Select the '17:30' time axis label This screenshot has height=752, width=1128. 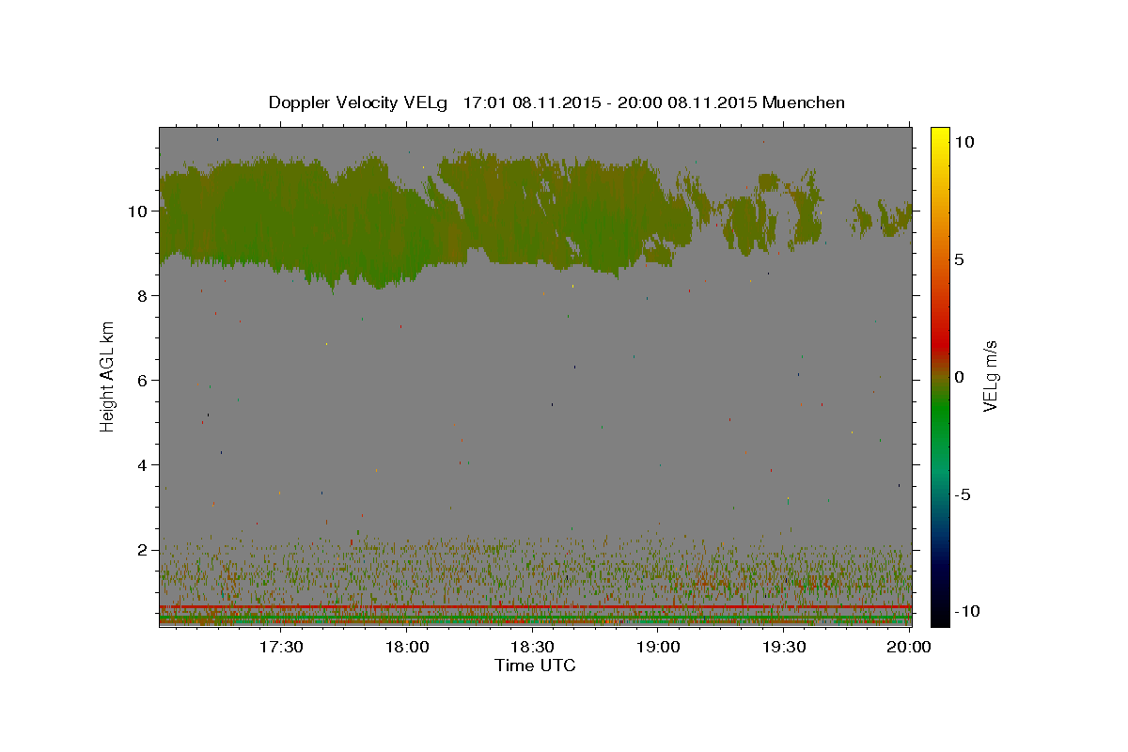(281, 647)
